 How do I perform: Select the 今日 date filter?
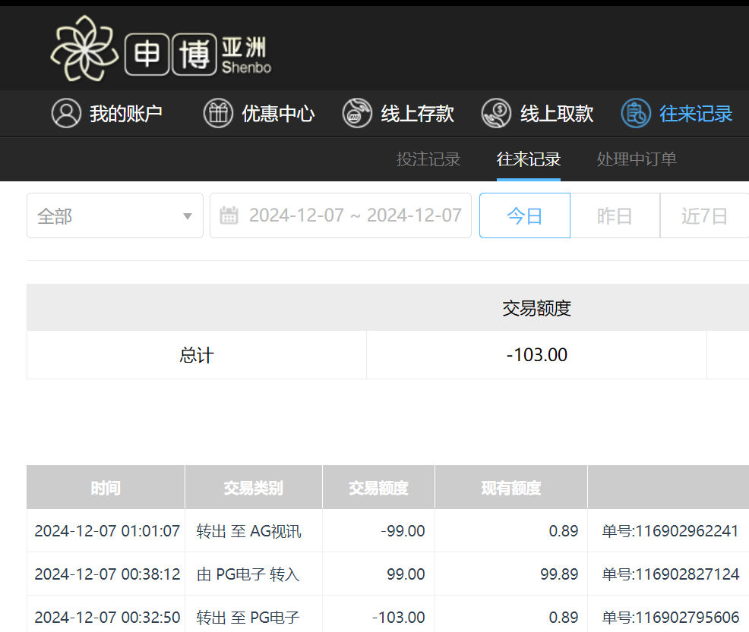[524, 215]
